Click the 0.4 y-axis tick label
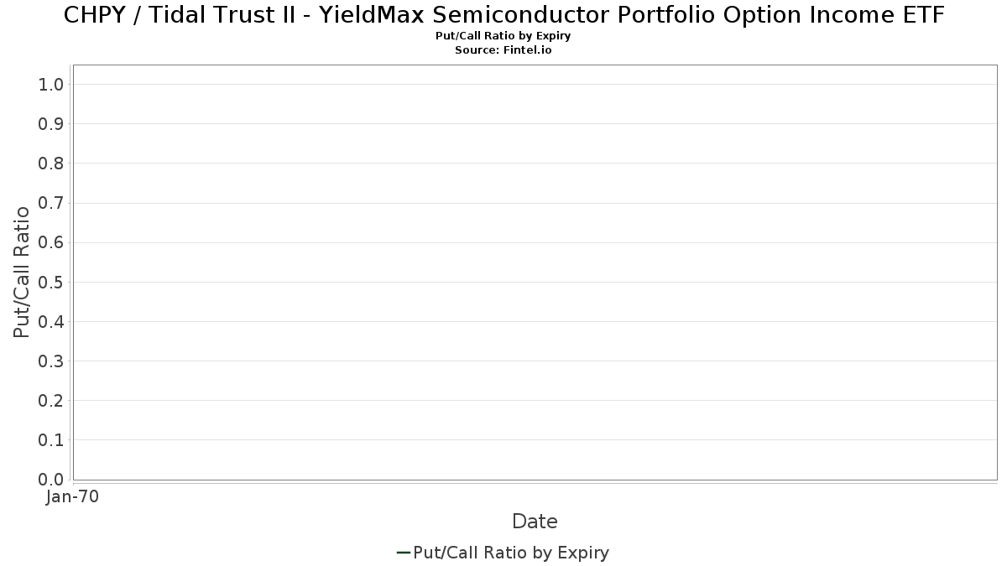This screenshot has width=1007, height=566. point(51,321)
